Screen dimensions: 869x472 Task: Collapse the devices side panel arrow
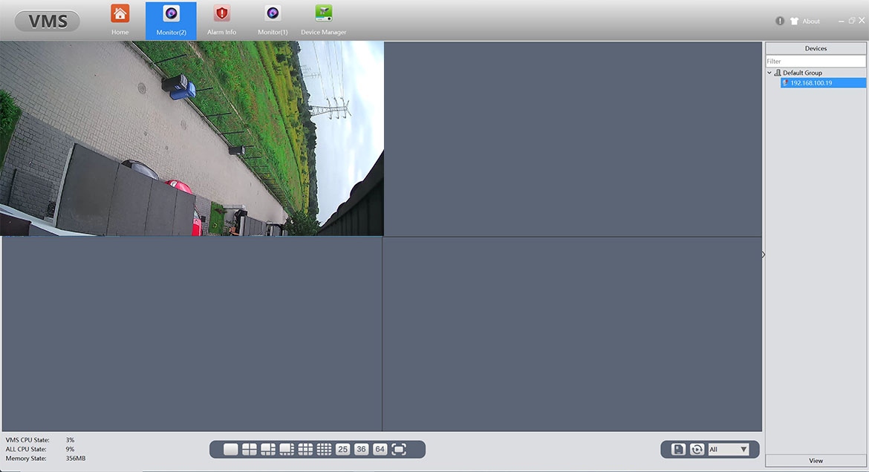[x=763, y=255]
